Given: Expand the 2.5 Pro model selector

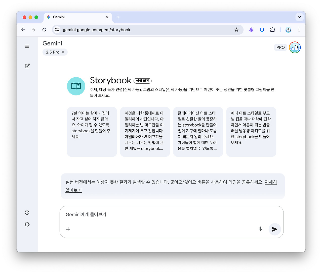Looking at the screenshot, I should point(55,52).
